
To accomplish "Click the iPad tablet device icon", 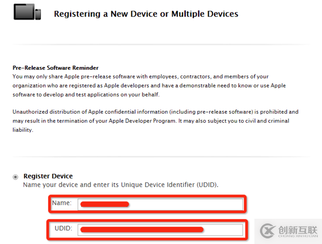I will click(x=24, y=11).
